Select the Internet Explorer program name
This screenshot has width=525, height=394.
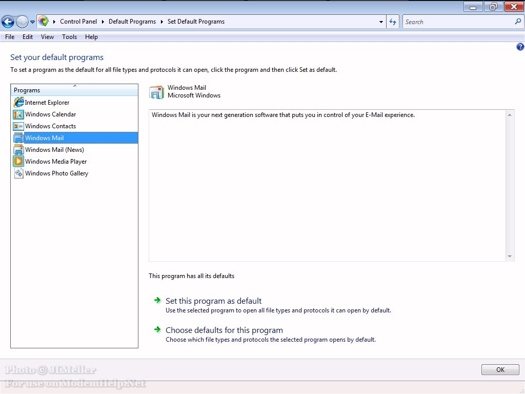point(47,103)
